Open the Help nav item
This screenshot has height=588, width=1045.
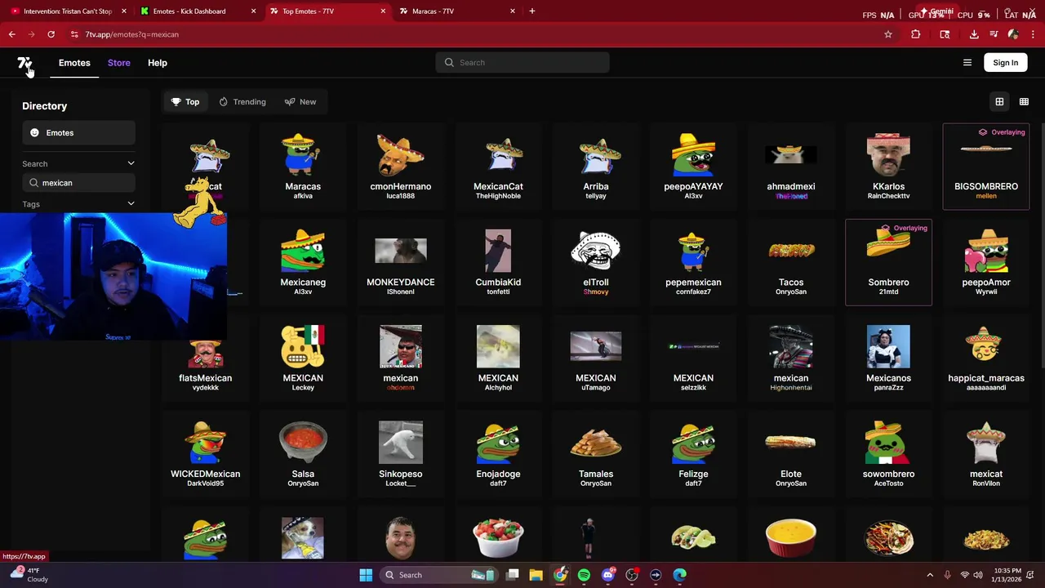(158, 63)
